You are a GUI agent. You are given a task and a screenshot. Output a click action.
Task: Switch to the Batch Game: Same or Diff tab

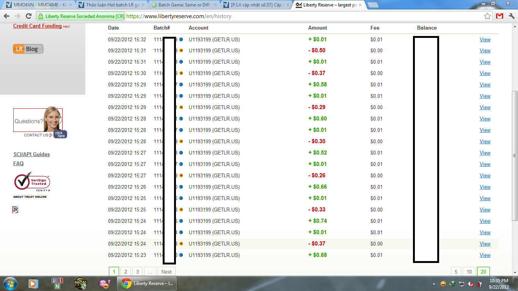(x=184, y=5)
